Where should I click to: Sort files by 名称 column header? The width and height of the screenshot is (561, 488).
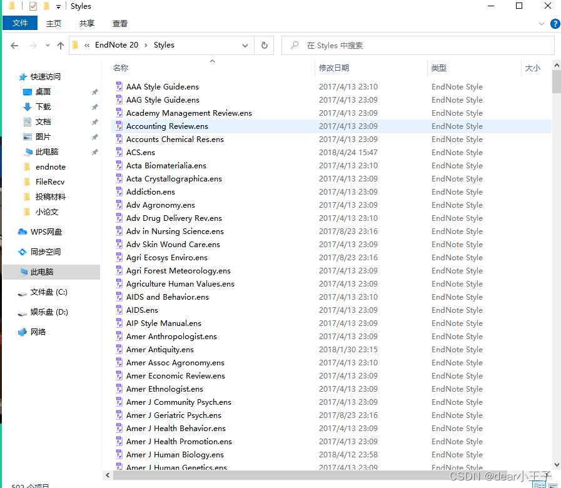coord(121,68)
